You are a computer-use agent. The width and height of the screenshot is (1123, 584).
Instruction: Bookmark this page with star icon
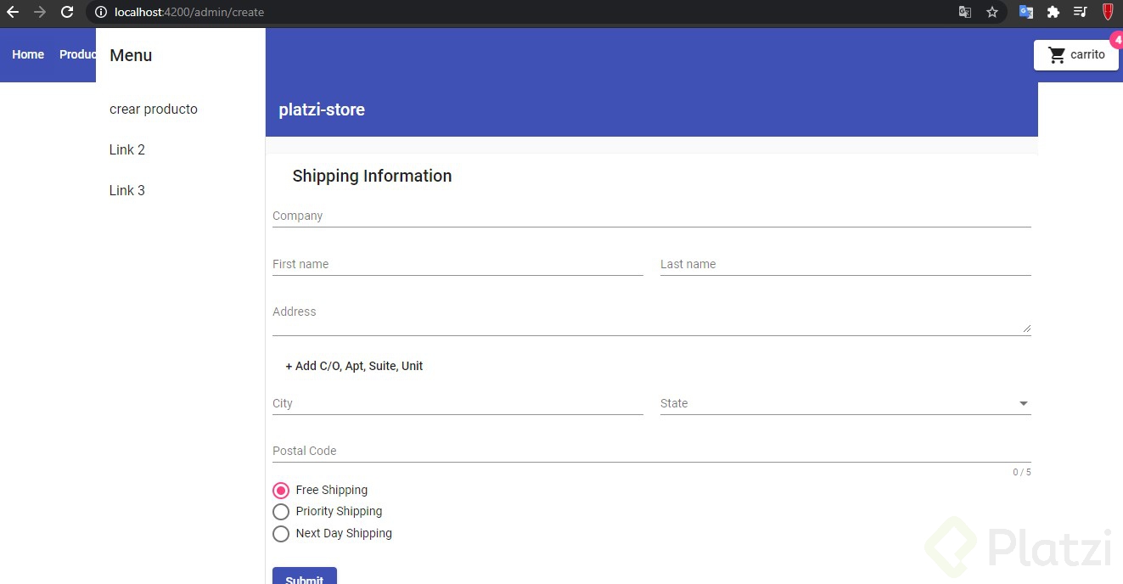992,13
